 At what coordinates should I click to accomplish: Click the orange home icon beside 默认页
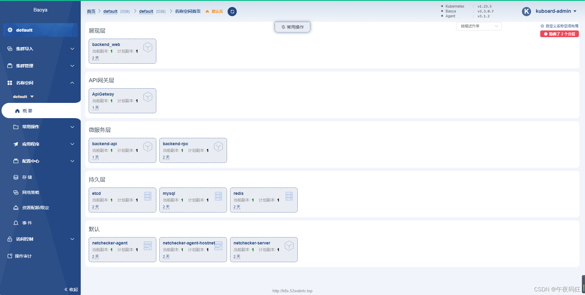[x=207, y=12]
